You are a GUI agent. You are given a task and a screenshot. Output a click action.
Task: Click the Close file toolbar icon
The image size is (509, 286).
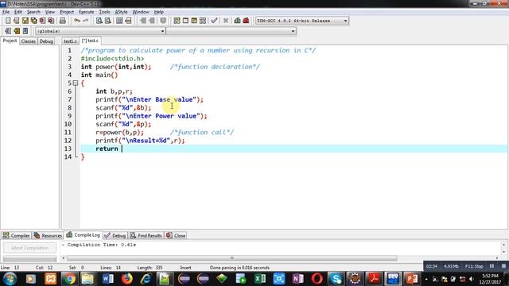point(42,21)
